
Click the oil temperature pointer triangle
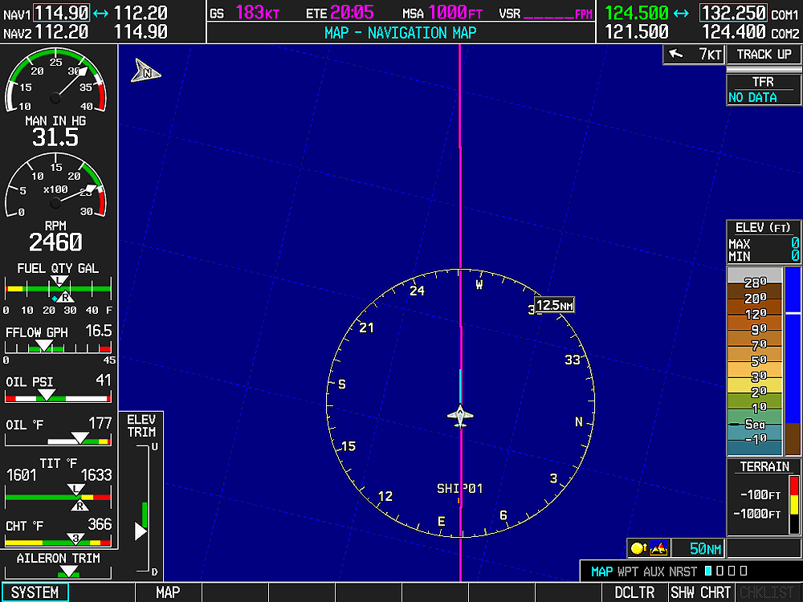[x=79, y=437]
